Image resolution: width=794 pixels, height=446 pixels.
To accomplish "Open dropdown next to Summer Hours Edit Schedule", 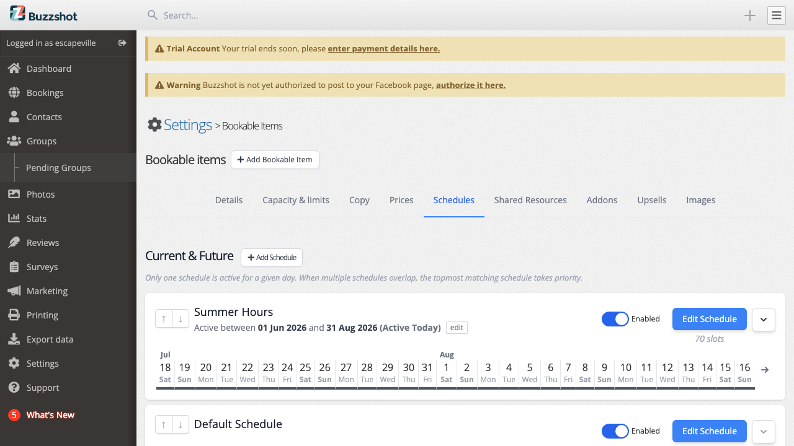I will (764, 320).
